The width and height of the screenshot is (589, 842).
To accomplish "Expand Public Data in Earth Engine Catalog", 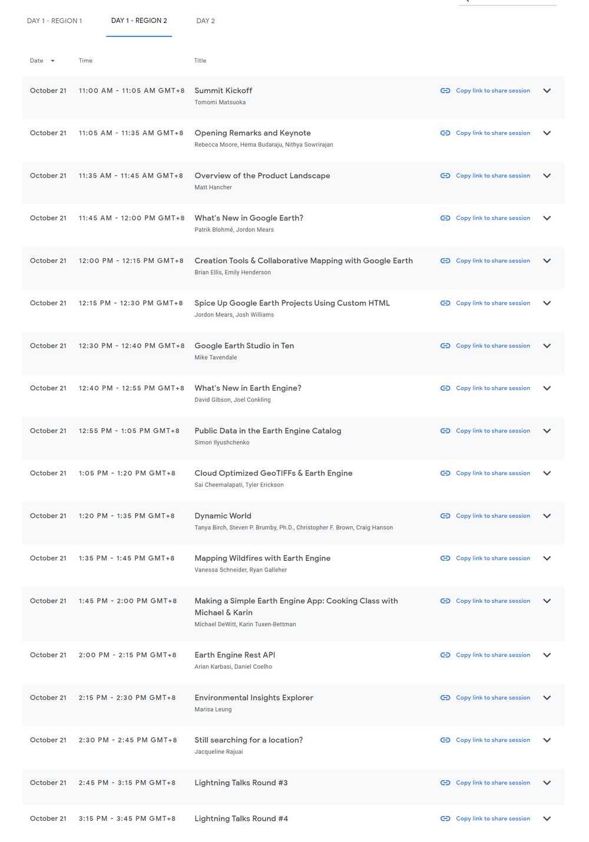I will 547,431.
